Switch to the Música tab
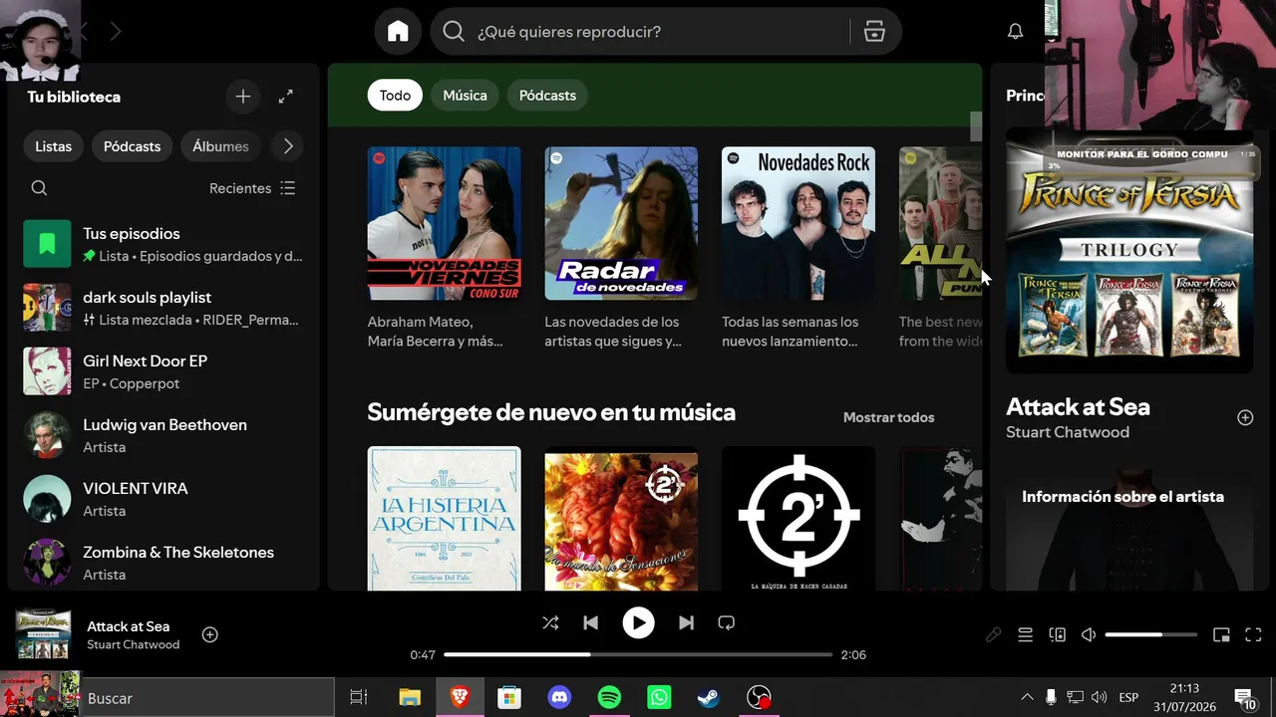 (x=465, y=96)
